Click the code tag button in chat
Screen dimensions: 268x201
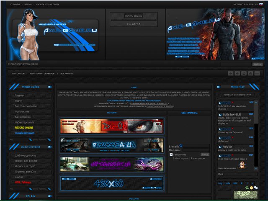point(227,183)
